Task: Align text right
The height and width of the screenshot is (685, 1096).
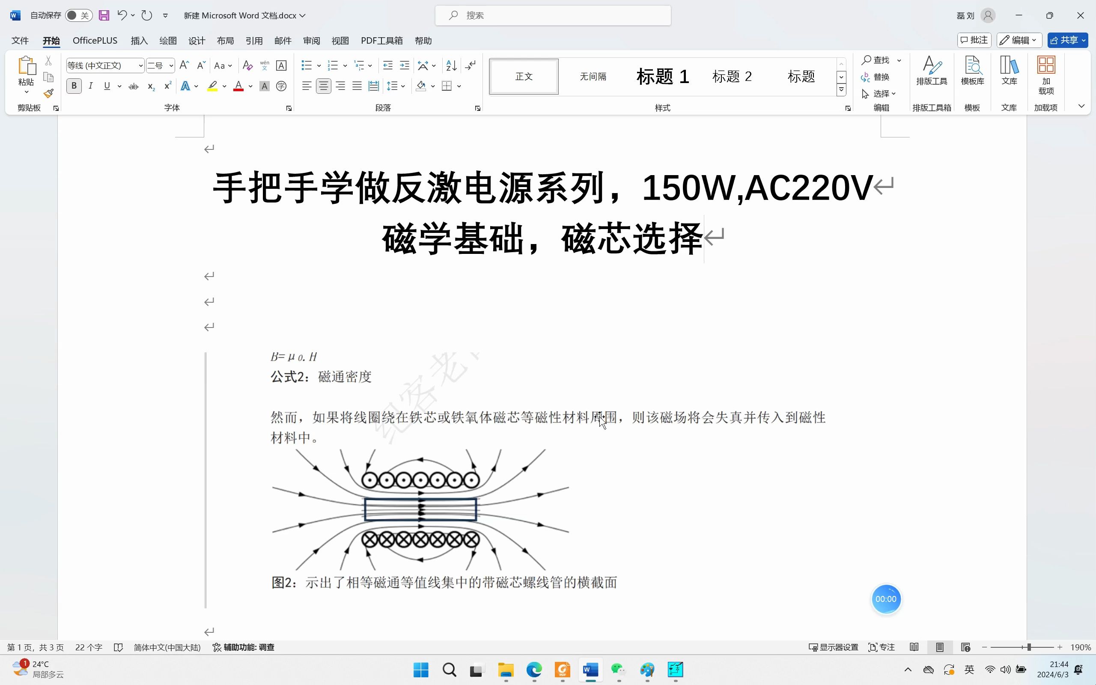Action: [340, 86]
